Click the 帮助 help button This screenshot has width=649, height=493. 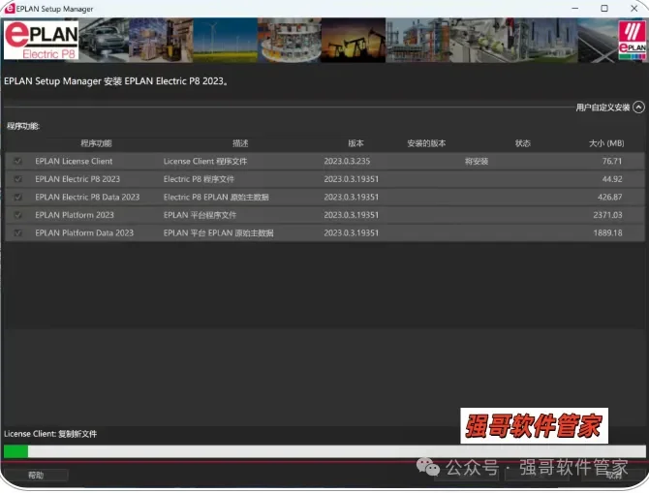point(36,476)
